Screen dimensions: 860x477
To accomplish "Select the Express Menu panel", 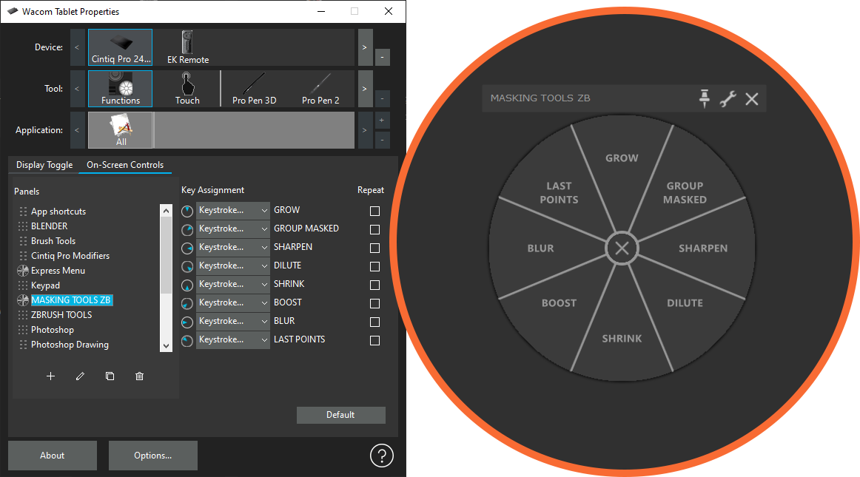I will pos(58,271).
